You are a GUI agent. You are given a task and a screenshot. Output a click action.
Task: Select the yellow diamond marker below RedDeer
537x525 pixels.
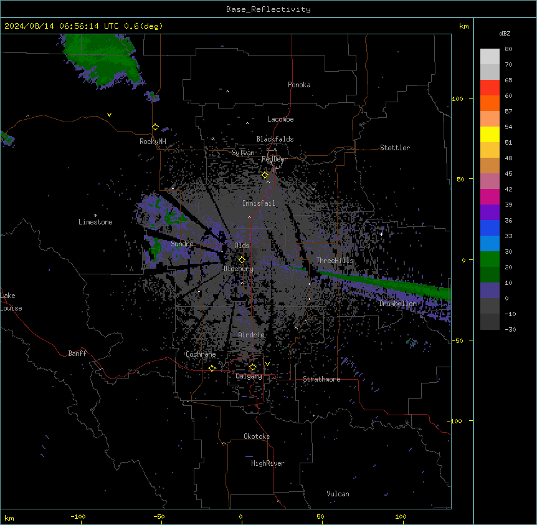pyautogui.click(x=265, y=175)
